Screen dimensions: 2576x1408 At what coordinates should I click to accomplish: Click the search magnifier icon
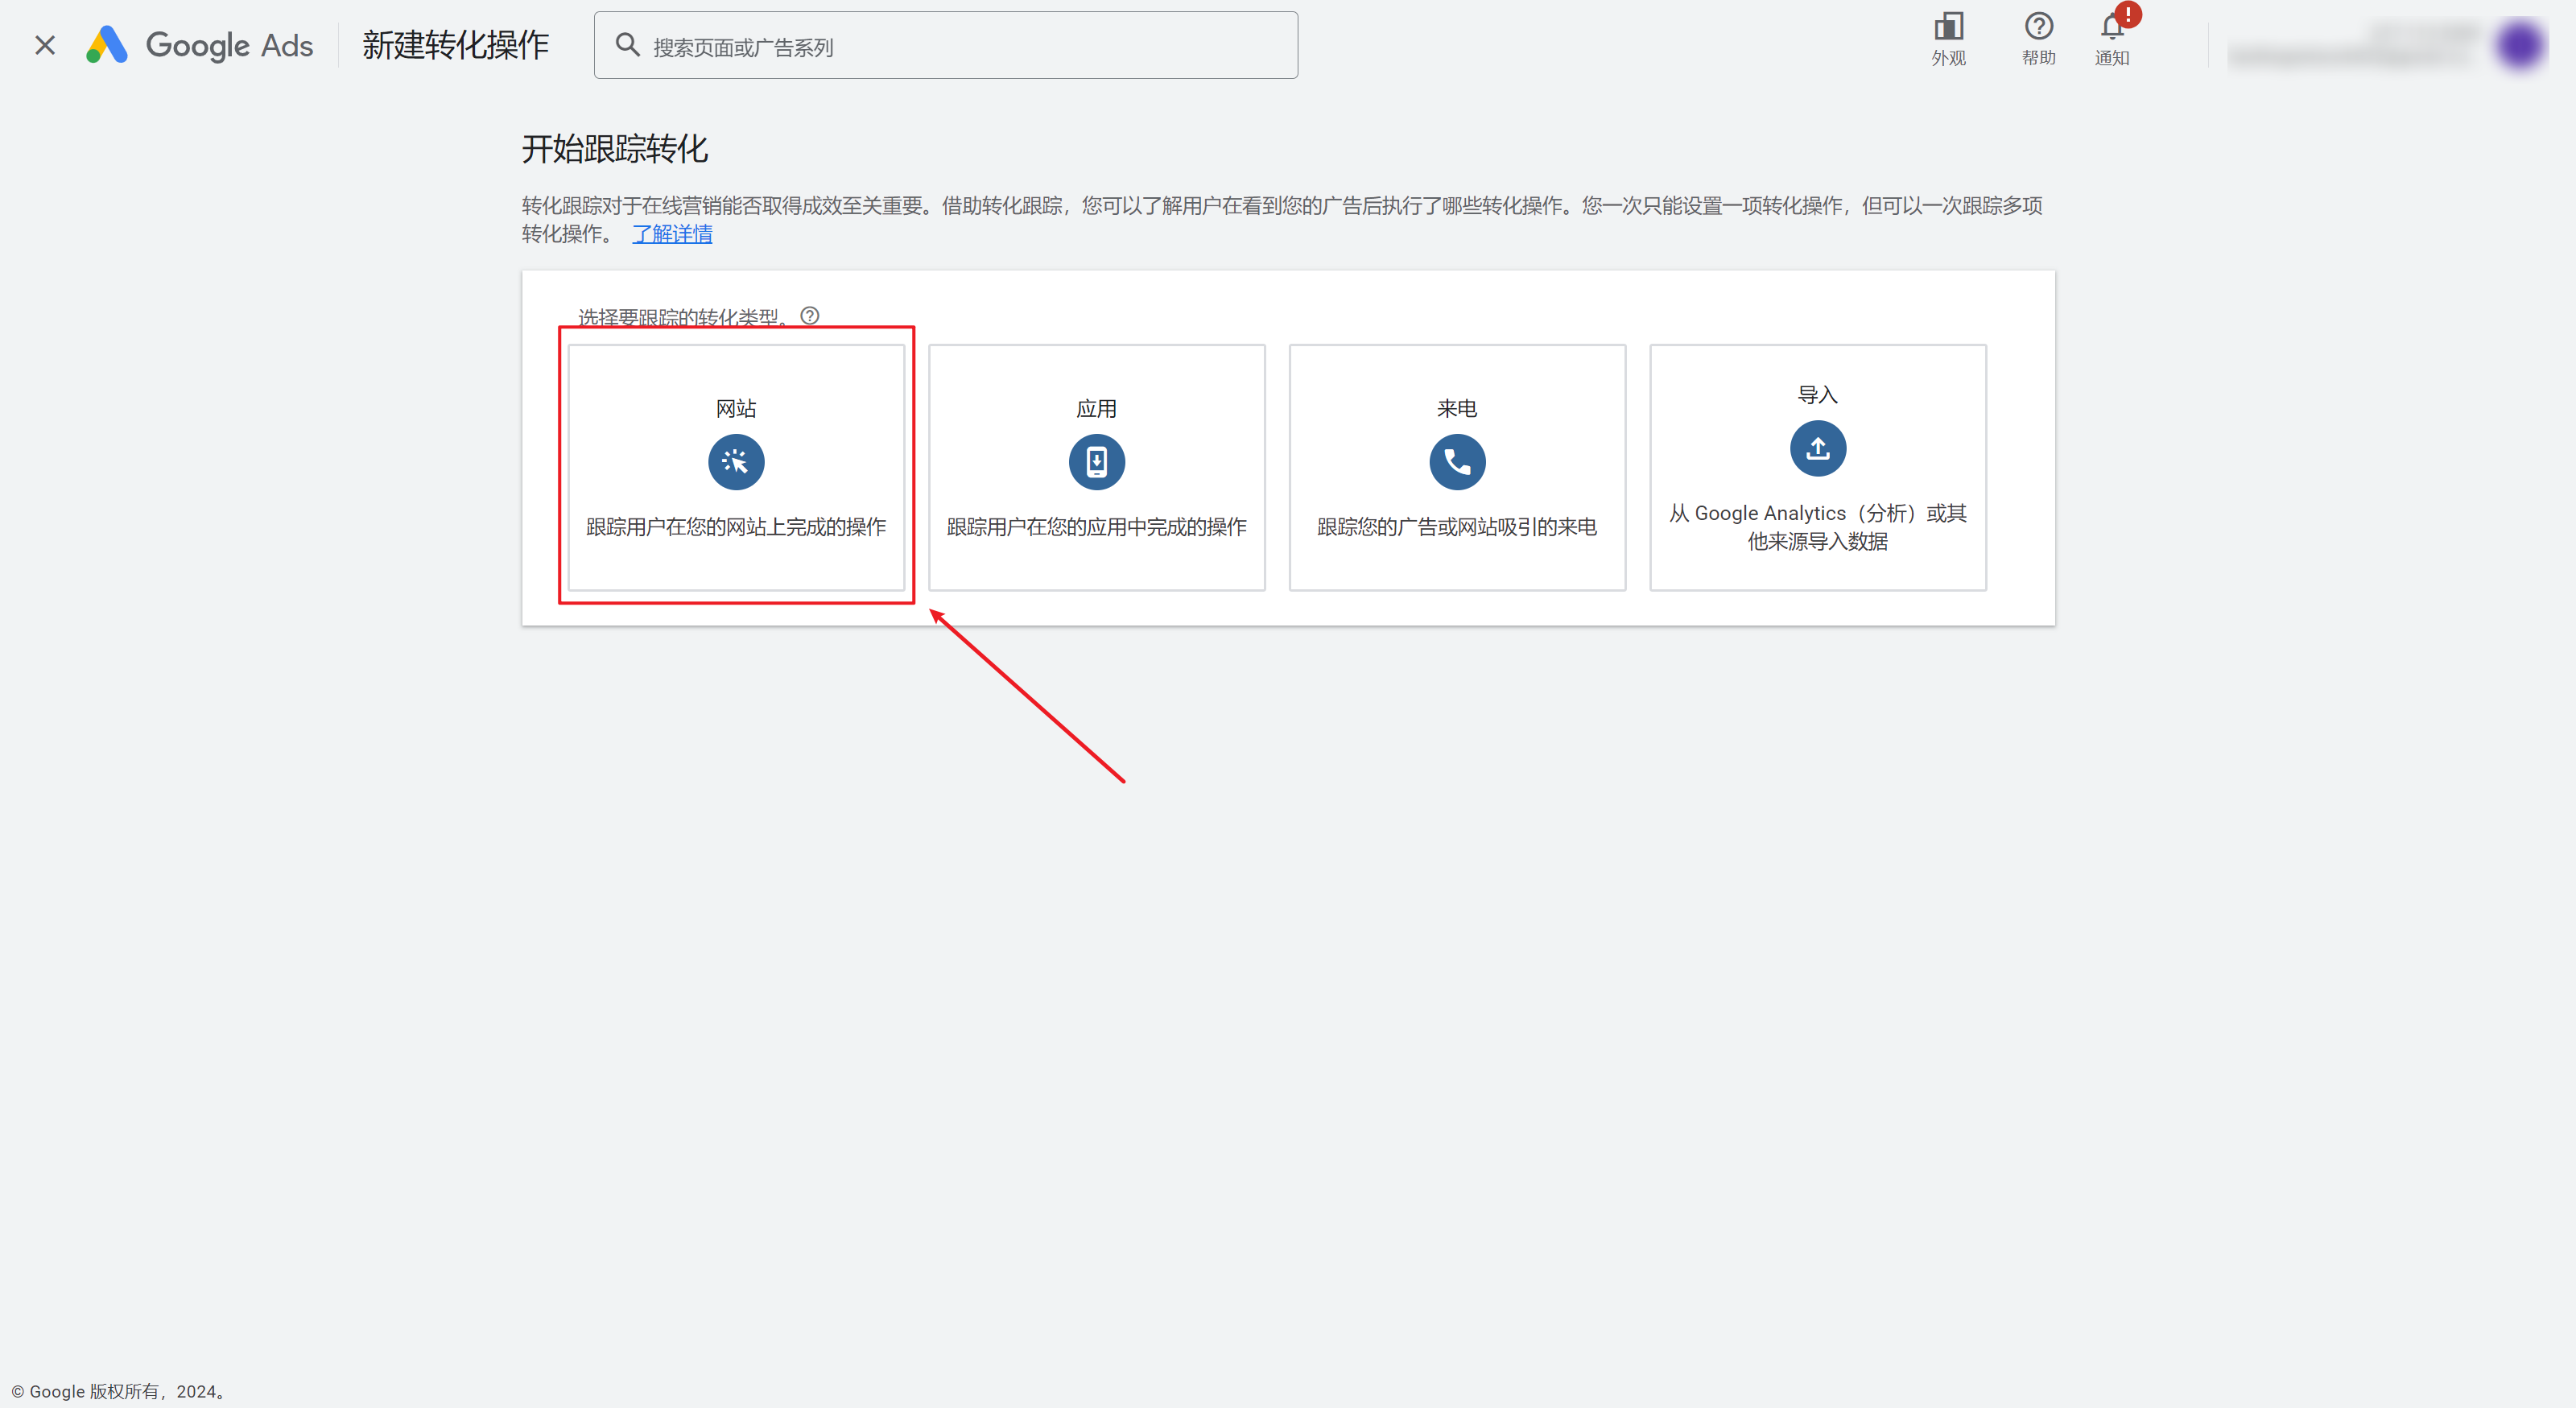[627, 45]
